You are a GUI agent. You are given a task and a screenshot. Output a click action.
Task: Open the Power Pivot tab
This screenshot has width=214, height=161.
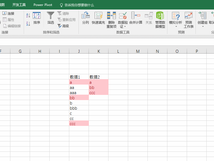click(x=43, y=5)
